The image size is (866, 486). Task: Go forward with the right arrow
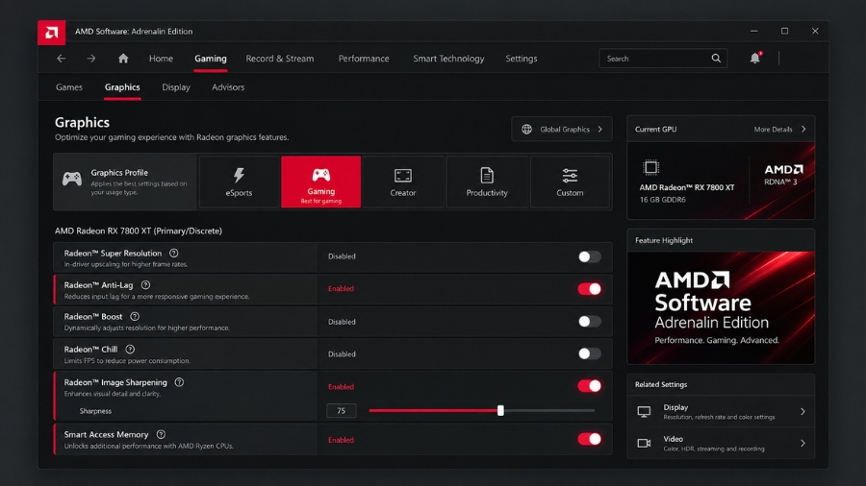tap(91, 59)
